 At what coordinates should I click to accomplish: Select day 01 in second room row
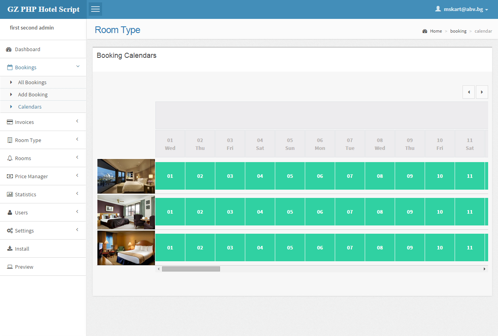point(170,212)
